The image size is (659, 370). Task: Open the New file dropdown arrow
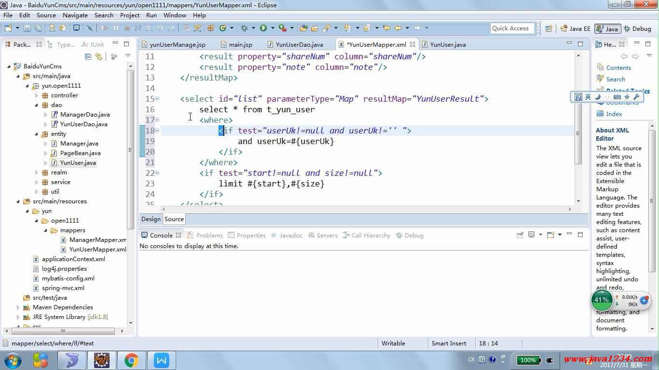click(17, 28)
